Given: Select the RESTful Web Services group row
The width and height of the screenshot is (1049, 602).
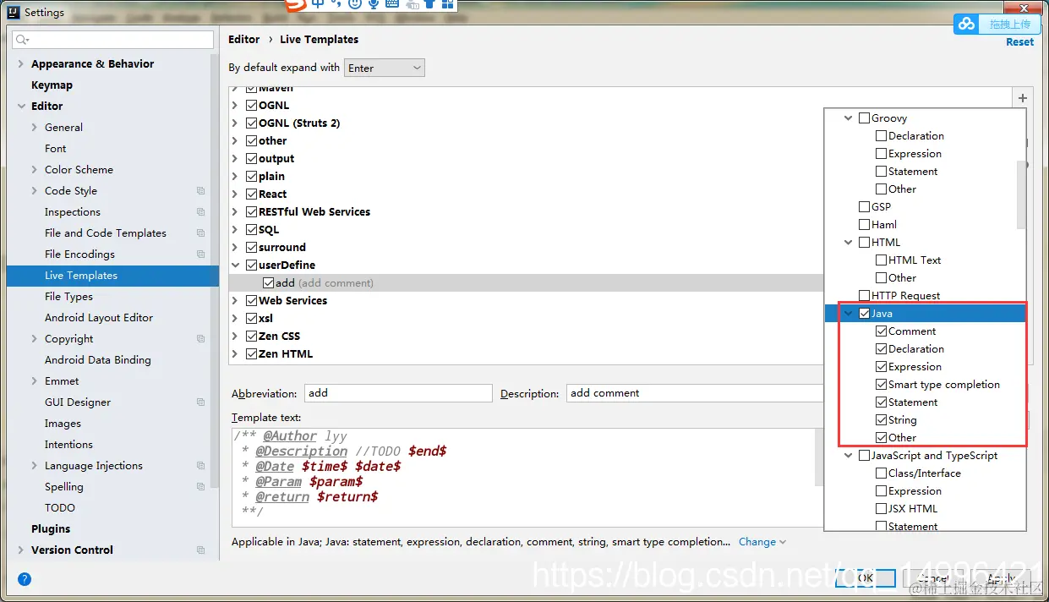Looking at the screenshot, I should click(x=525, y=212).
